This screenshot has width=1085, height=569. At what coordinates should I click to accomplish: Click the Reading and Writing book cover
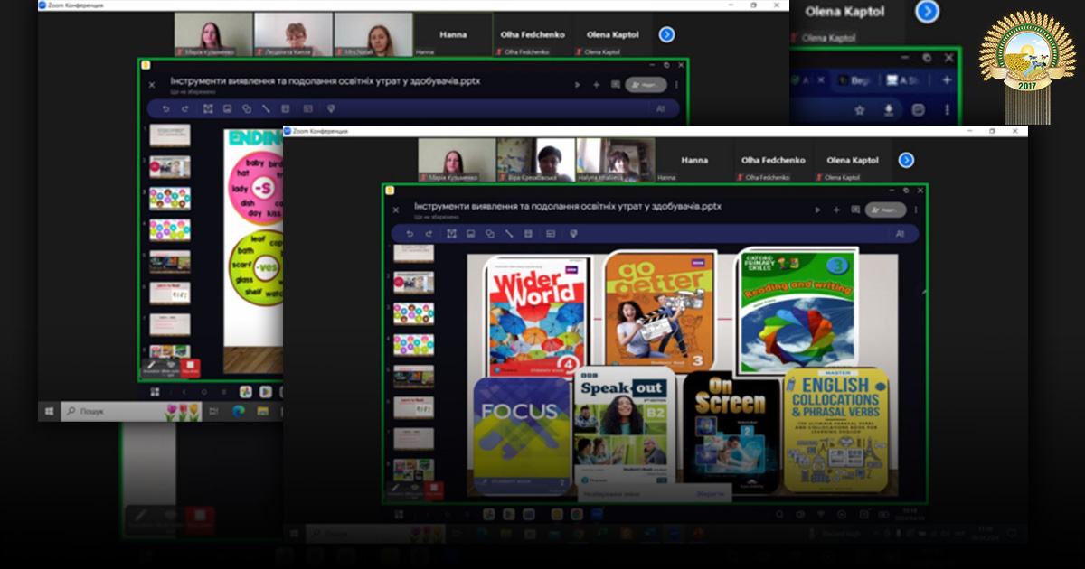[797, 310]
